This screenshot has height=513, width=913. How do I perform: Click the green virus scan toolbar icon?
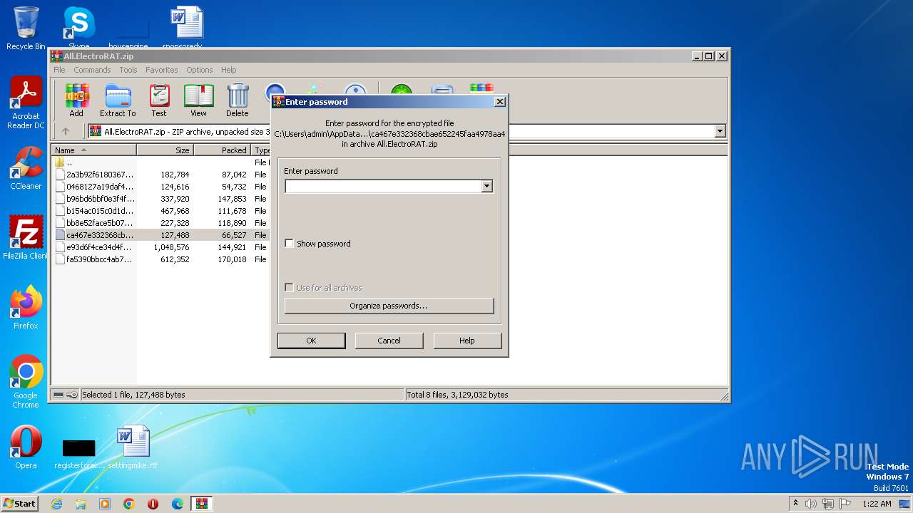click(x=401, y=90)
